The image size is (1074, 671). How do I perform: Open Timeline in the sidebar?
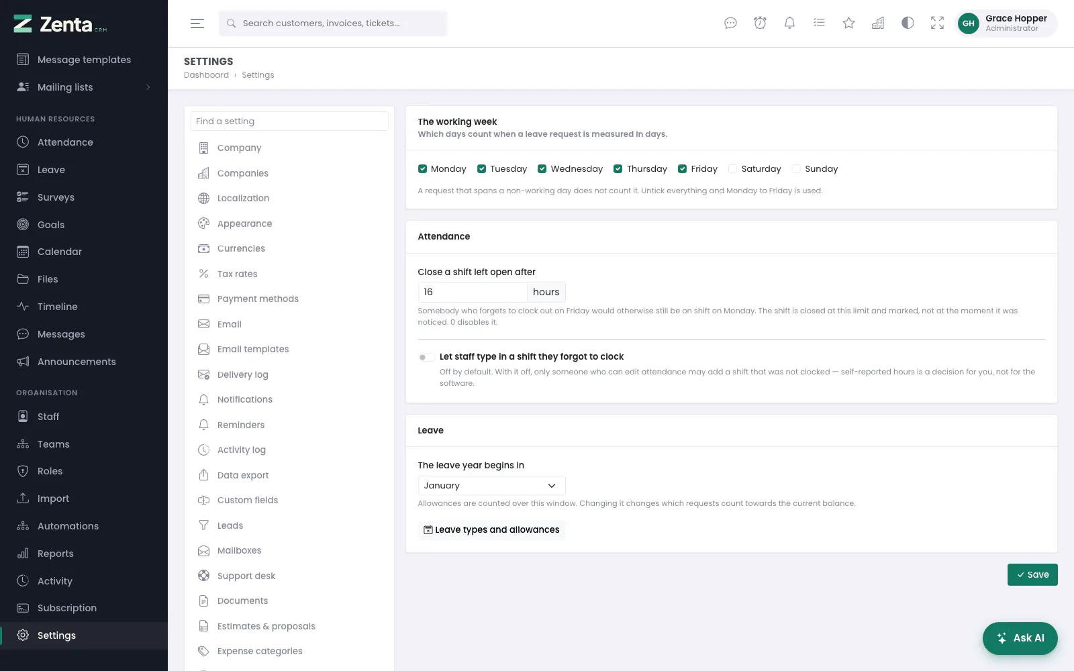pos(83,307)
